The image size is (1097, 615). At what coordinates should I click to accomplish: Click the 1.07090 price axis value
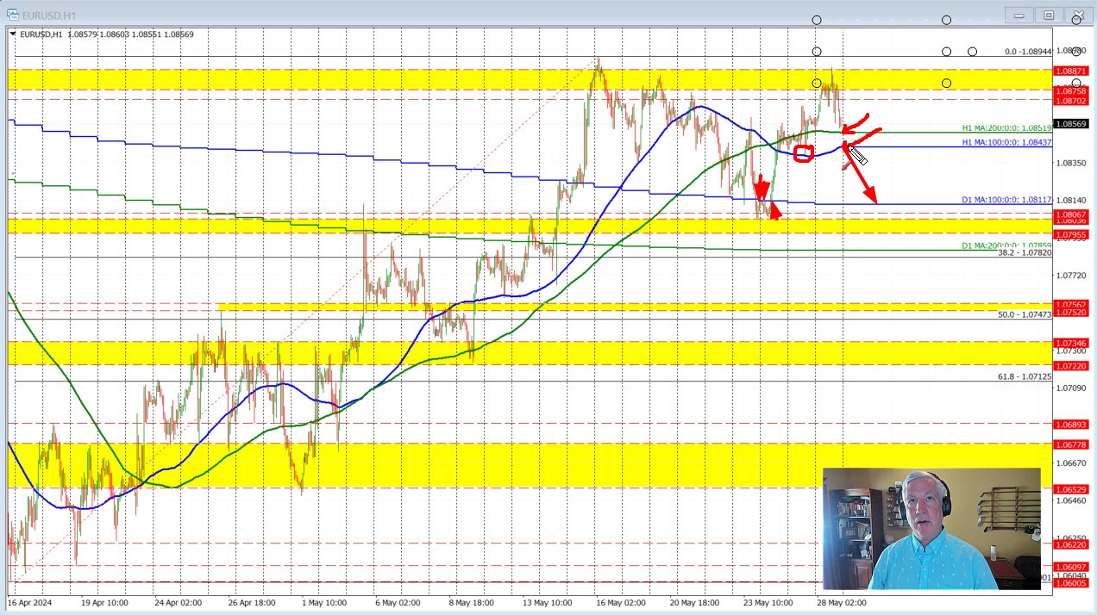point(1070,388)
